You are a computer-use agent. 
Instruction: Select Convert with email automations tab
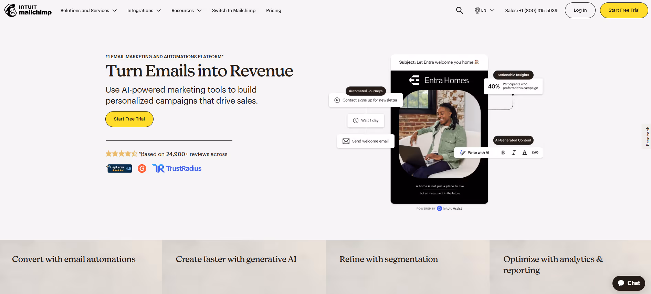point(81,267)
